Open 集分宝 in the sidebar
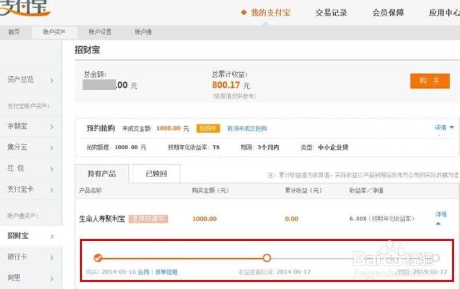The width and height of the screenshot is (460, 289). pyautogui.click(x=17, y=147)
